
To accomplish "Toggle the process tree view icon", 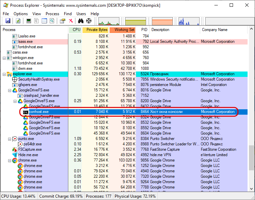I will [37, 21].
